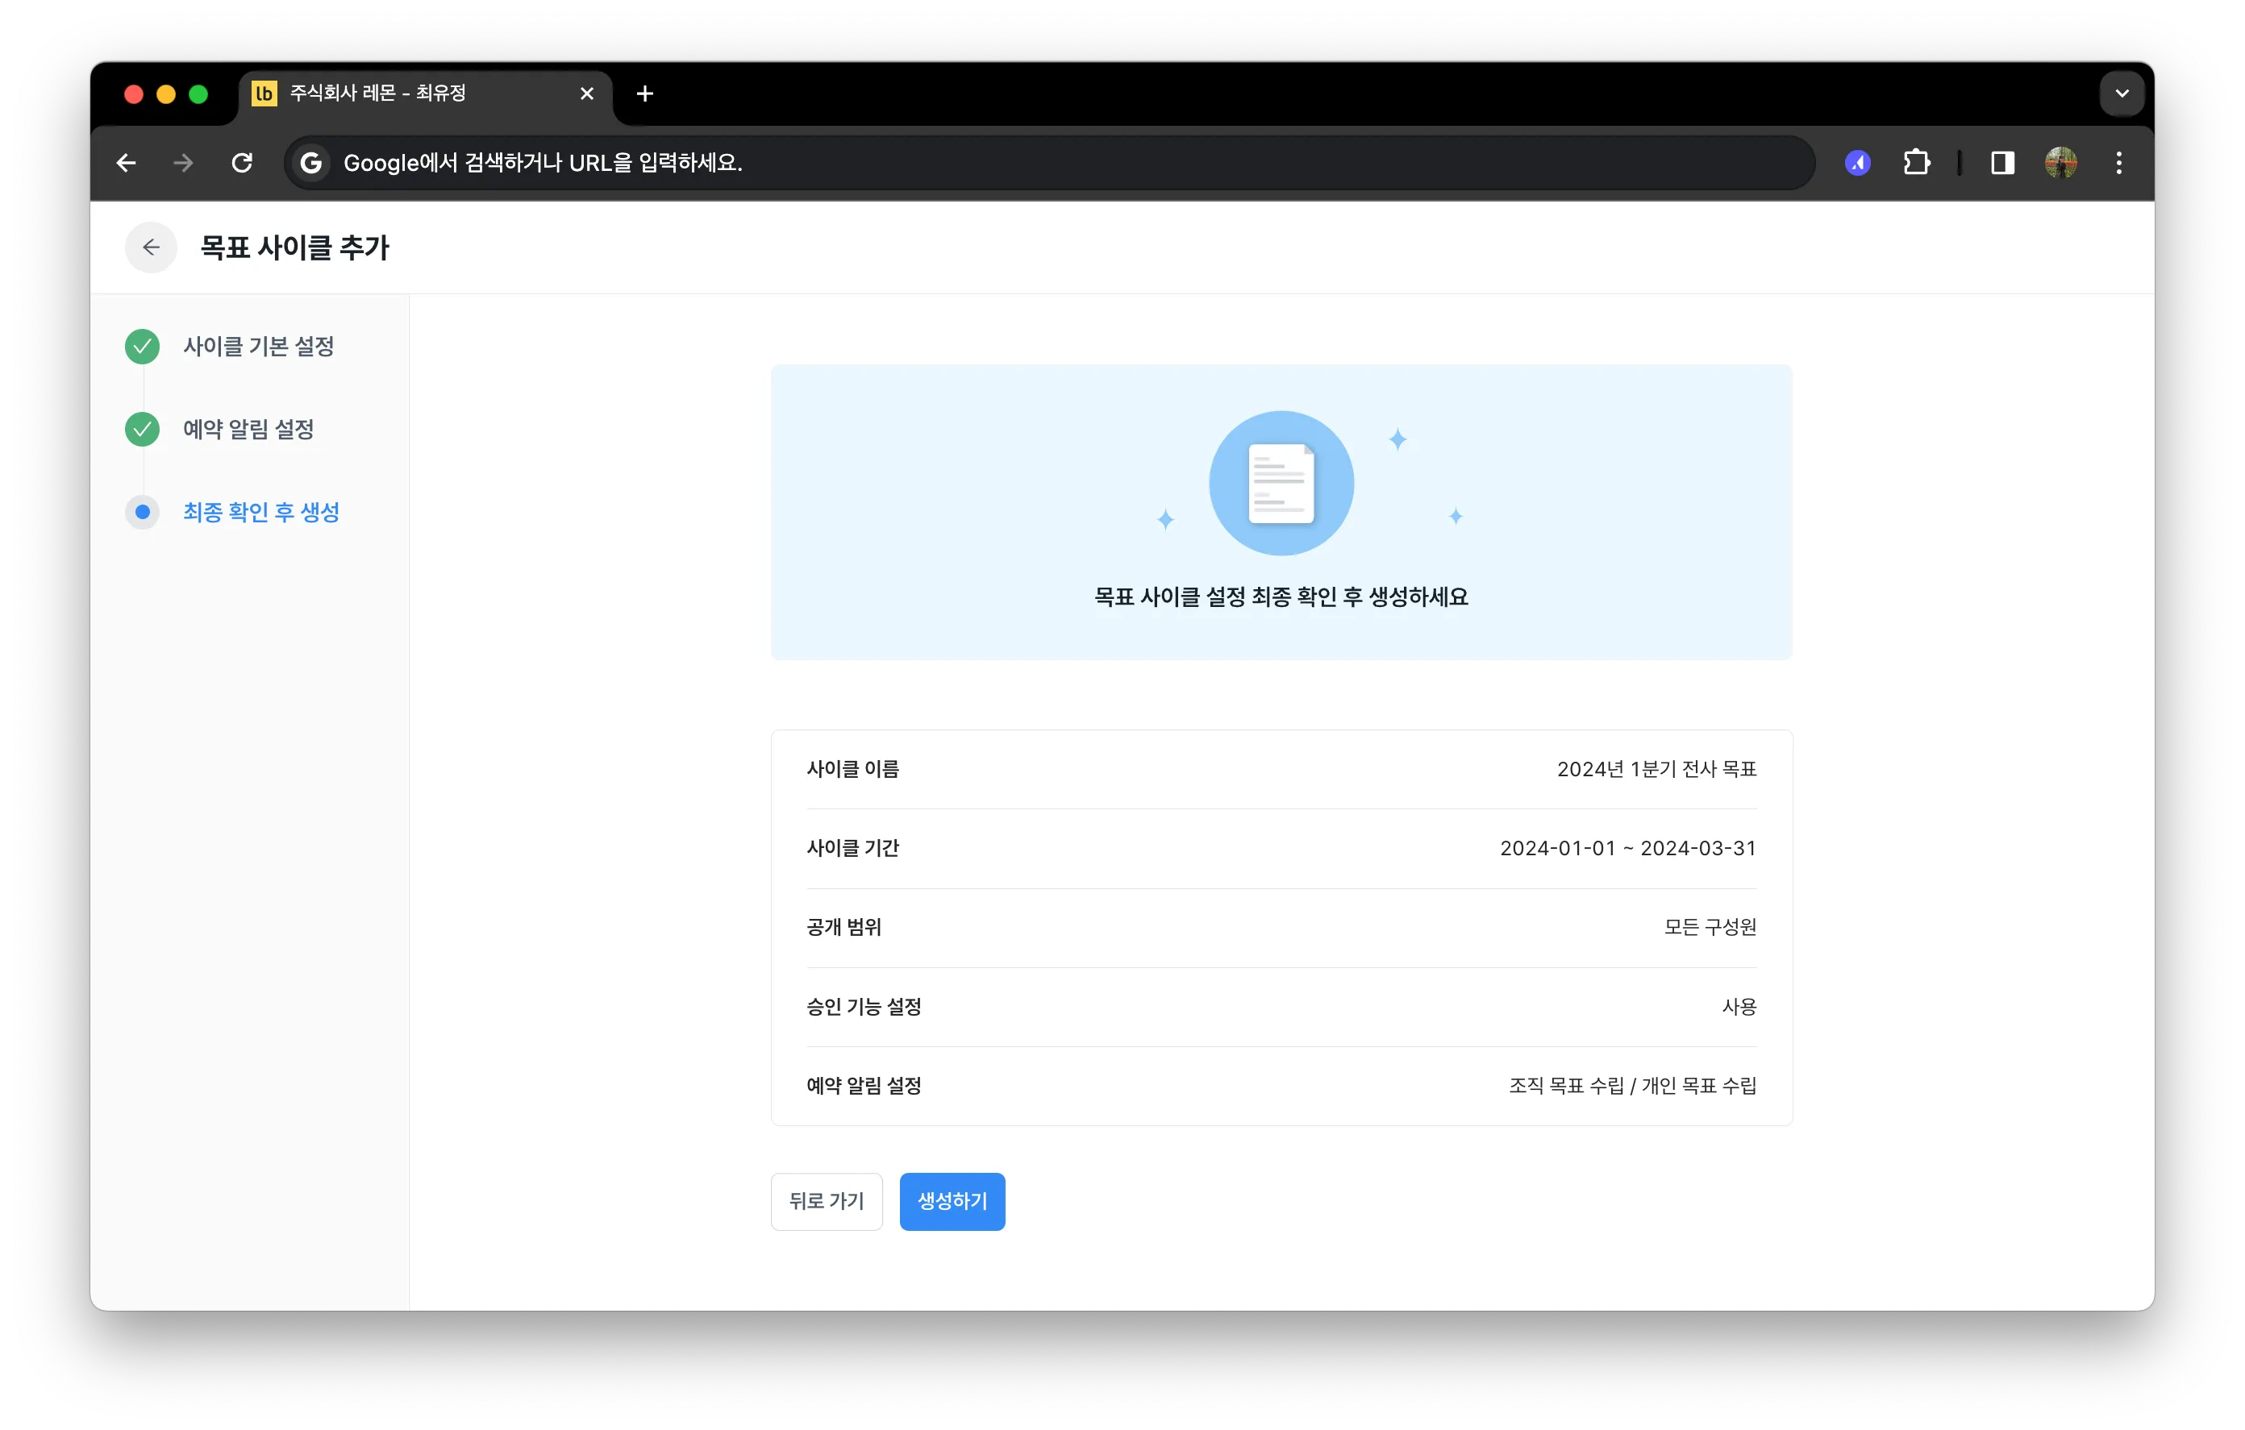Toggle the browser side panel
The image size is (2245, 1430).
(x=2002, y=163)
